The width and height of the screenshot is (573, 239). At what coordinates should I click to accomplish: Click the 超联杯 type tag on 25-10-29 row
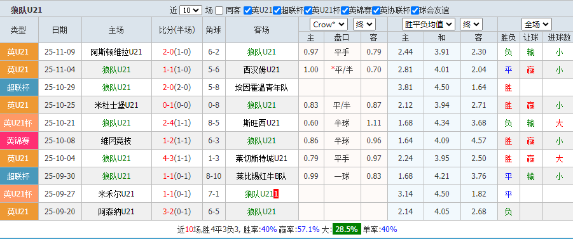click(18, 87)
